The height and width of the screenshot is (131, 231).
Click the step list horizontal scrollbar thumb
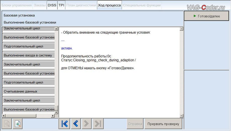pos(21,116)
